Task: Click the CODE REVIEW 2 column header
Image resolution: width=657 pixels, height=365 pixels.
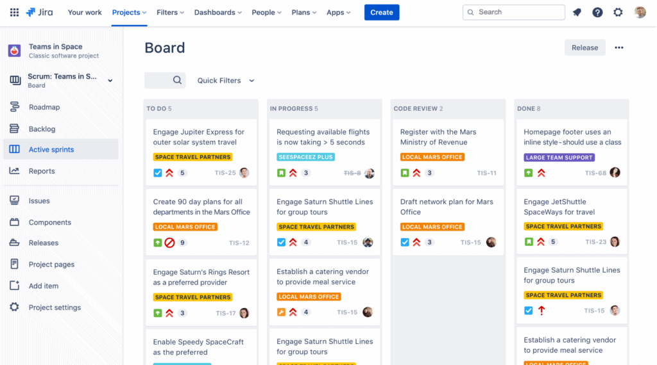Action: tap(418, 108)
